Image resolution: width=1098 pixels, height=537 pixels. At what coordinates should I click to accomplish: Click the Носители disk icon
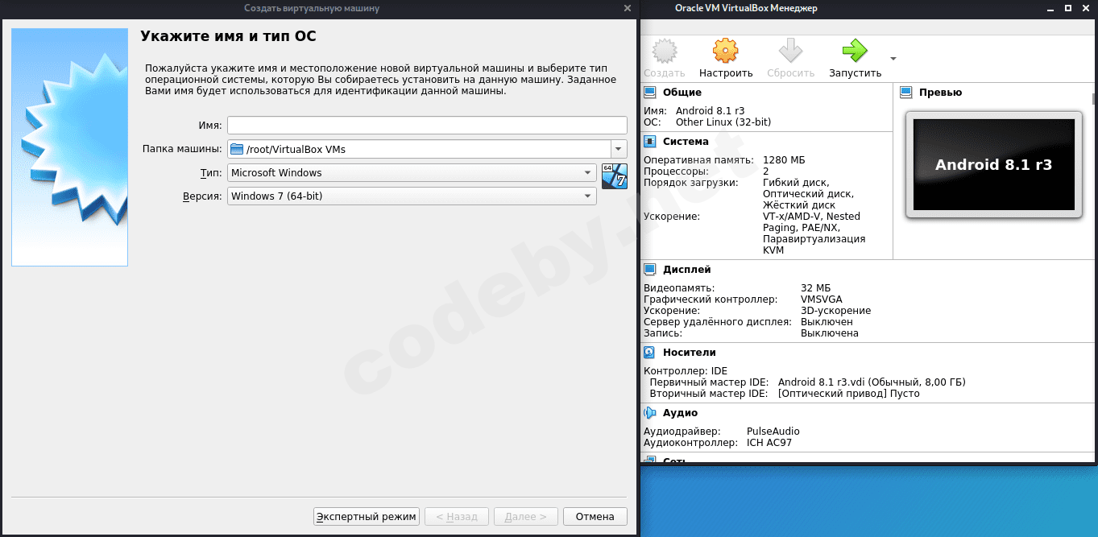[x=650, y=353]
